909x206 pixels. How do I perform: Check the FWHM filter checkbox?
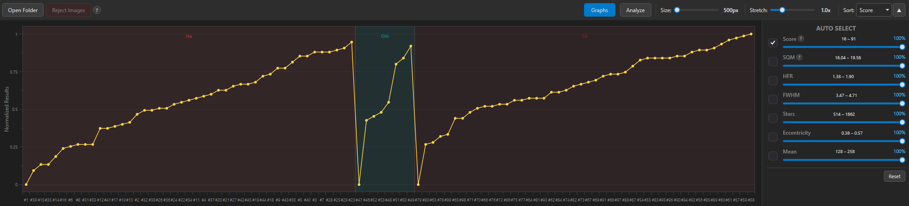click(x=773, y=99)
